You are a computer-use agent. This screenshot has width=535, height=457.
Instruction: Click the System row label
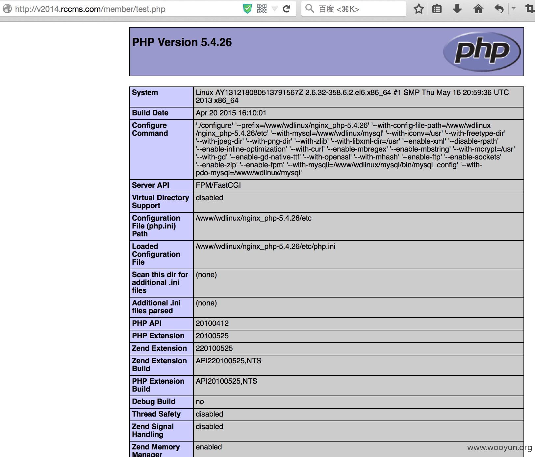(x=145, y=93)
